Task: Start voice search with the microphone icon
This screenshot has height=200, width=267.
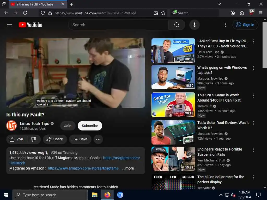Action: [x=195, y=25]
